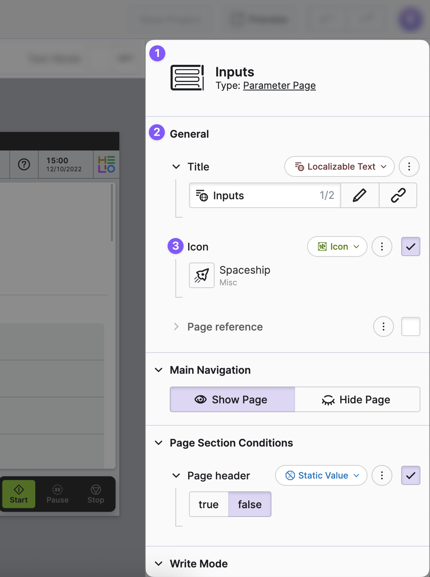The width and height of the screenshot is (430, 577).
Task: Uncheck the Page header checkbox
Action: click(410, 475)
